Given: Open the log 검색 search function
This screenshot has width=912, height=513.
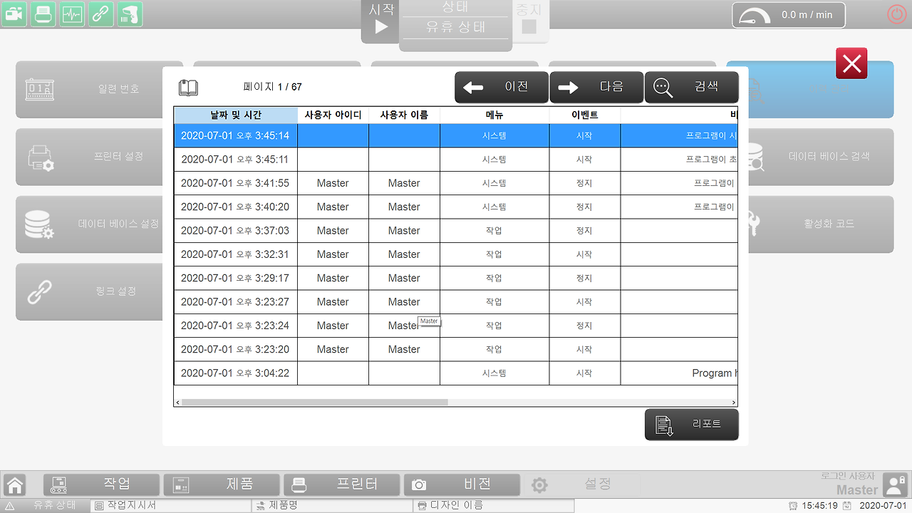Looking at the screenshot, I should pyautogui.click(x=691, y=87).
